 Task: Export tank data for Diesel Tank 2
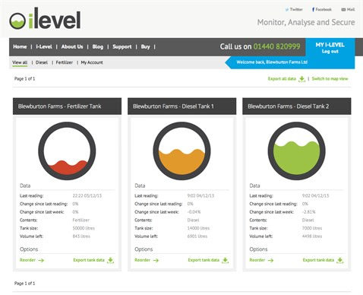[318, 260]
